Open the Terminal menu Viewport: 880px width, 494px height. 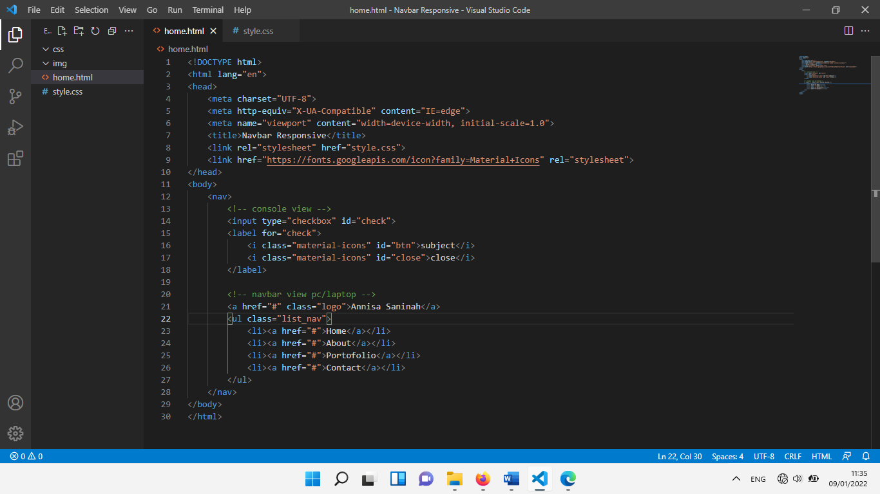click(208, 10)
